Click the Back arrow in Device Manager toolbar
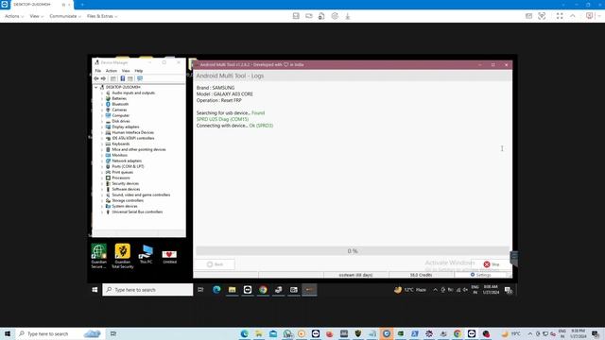Viewport: 605px width, 340px height. [x=96, y=78]
